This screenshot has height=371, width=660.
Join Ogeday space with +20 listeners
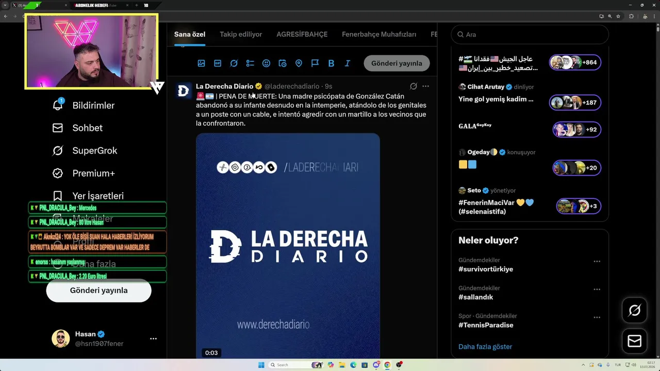[576, 167]
